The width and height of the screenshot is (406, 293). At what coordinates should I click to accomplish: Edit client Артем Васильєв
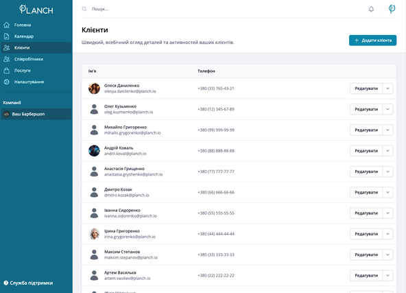click(x=366, y=275)
